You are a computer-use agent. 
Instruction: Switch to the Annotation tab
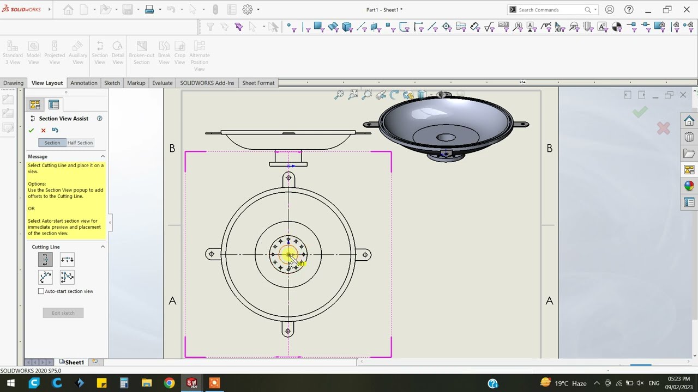tap(84, 83)
